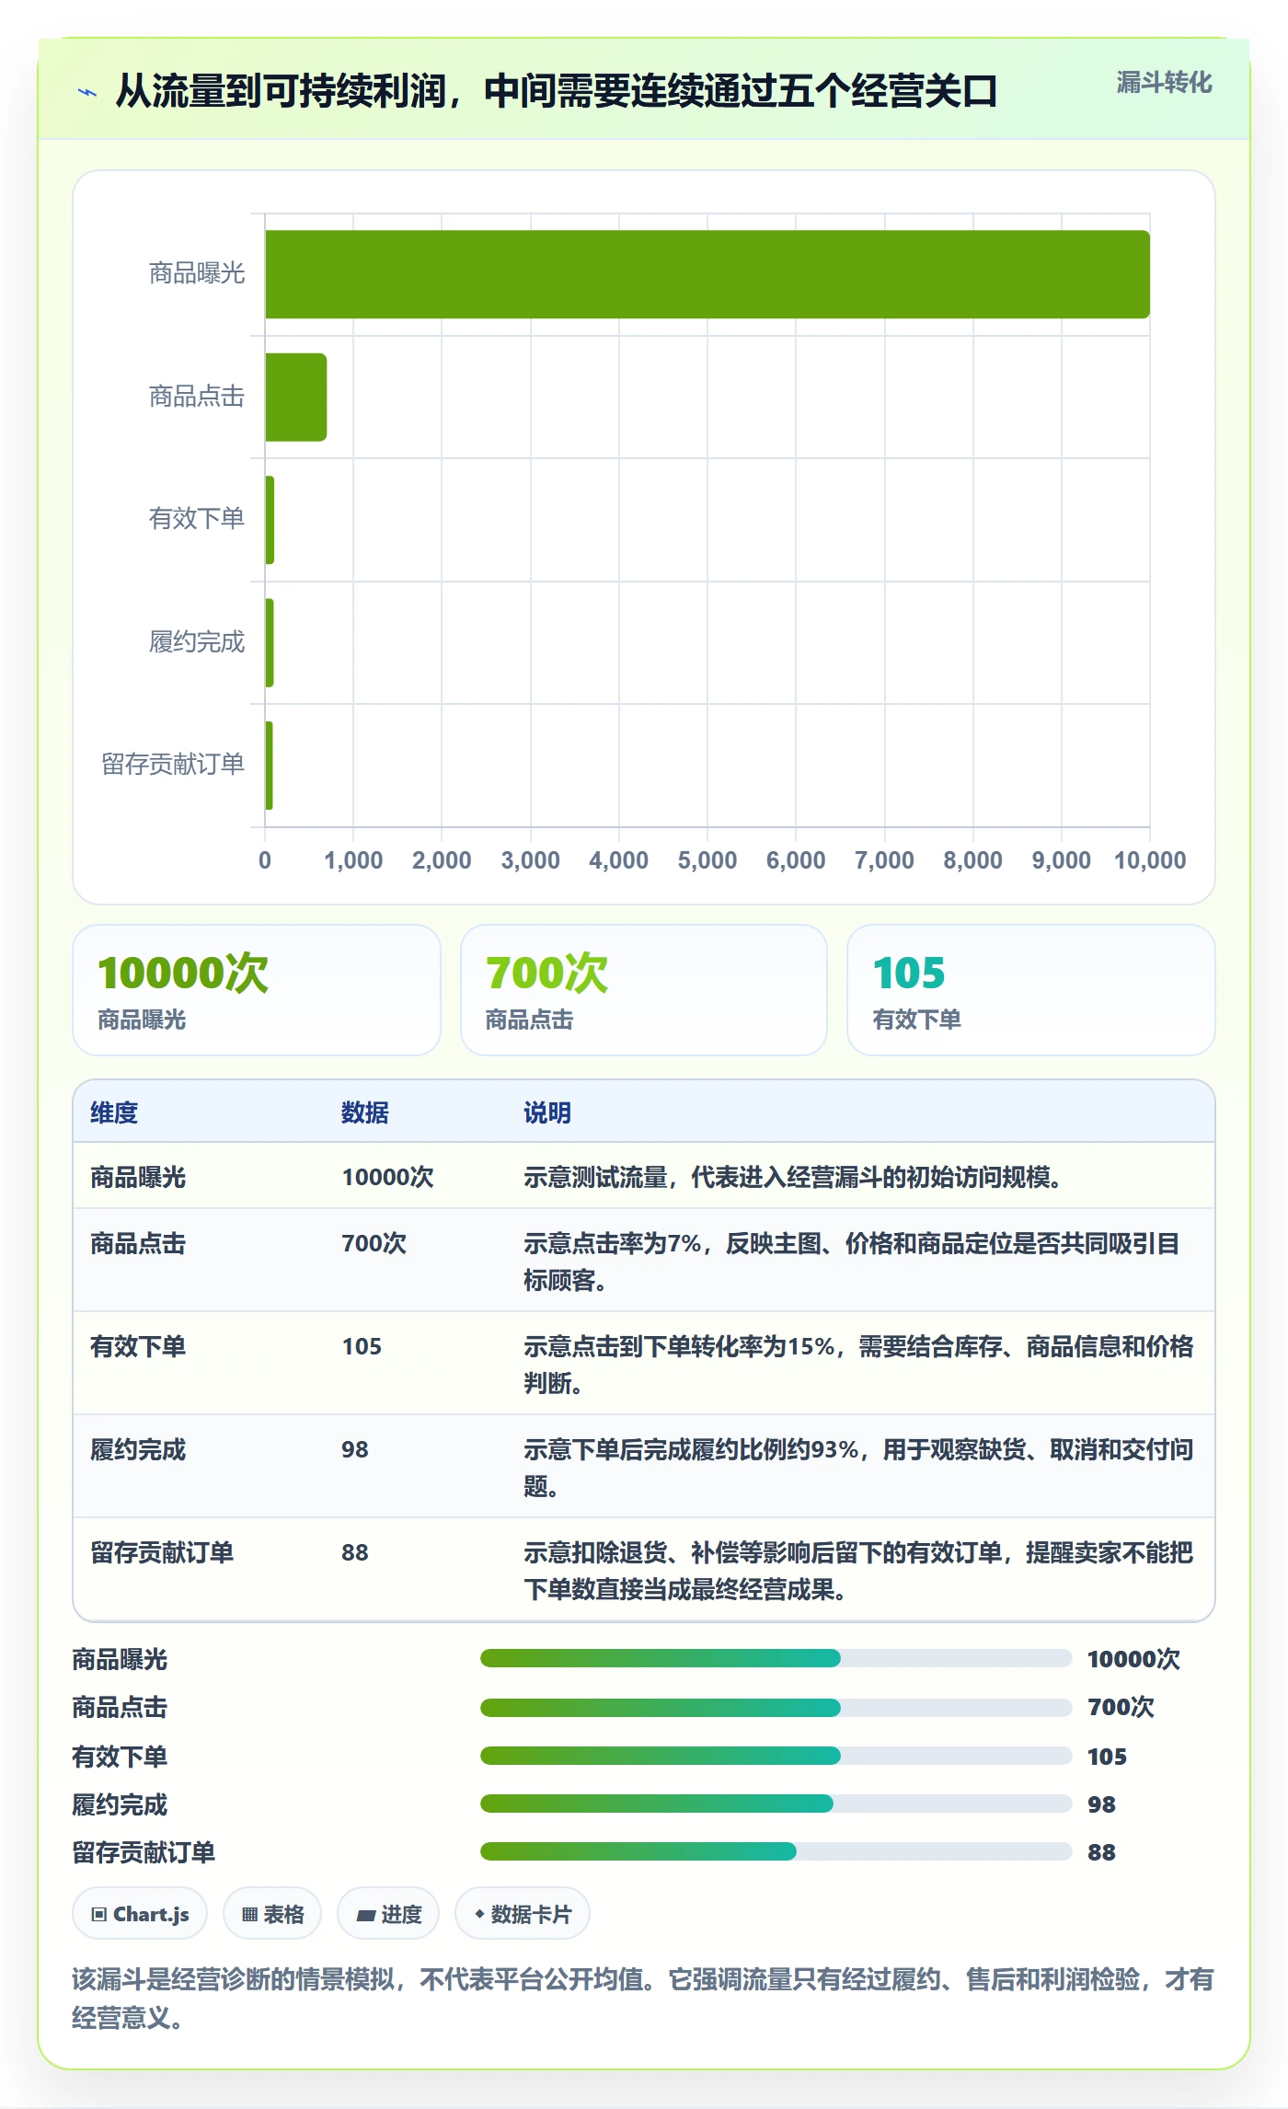Select the 表格 tag chip
Viewport: 1288px width, 2109px height.
pos(272,1914)
